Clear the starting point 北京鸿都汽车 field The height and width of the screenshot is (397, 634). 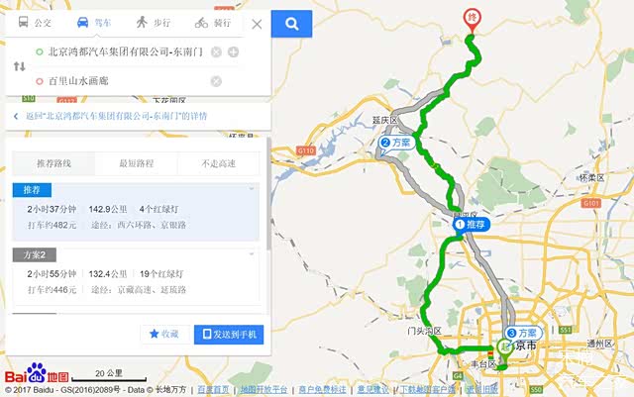pyautogui.click(x=216, y=51)
